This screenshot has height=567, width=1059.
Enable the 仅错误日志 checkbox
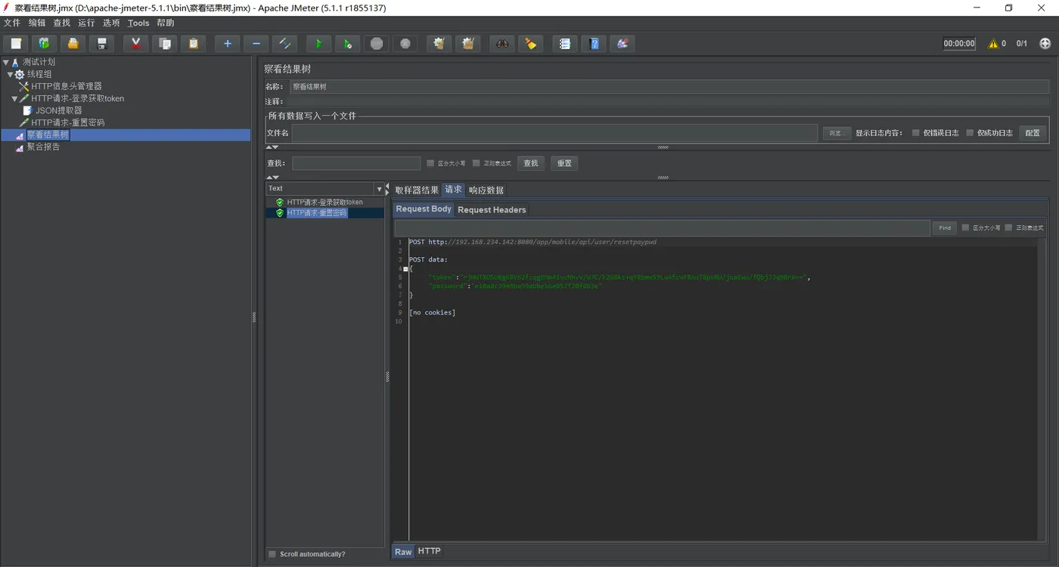point(915,133)
